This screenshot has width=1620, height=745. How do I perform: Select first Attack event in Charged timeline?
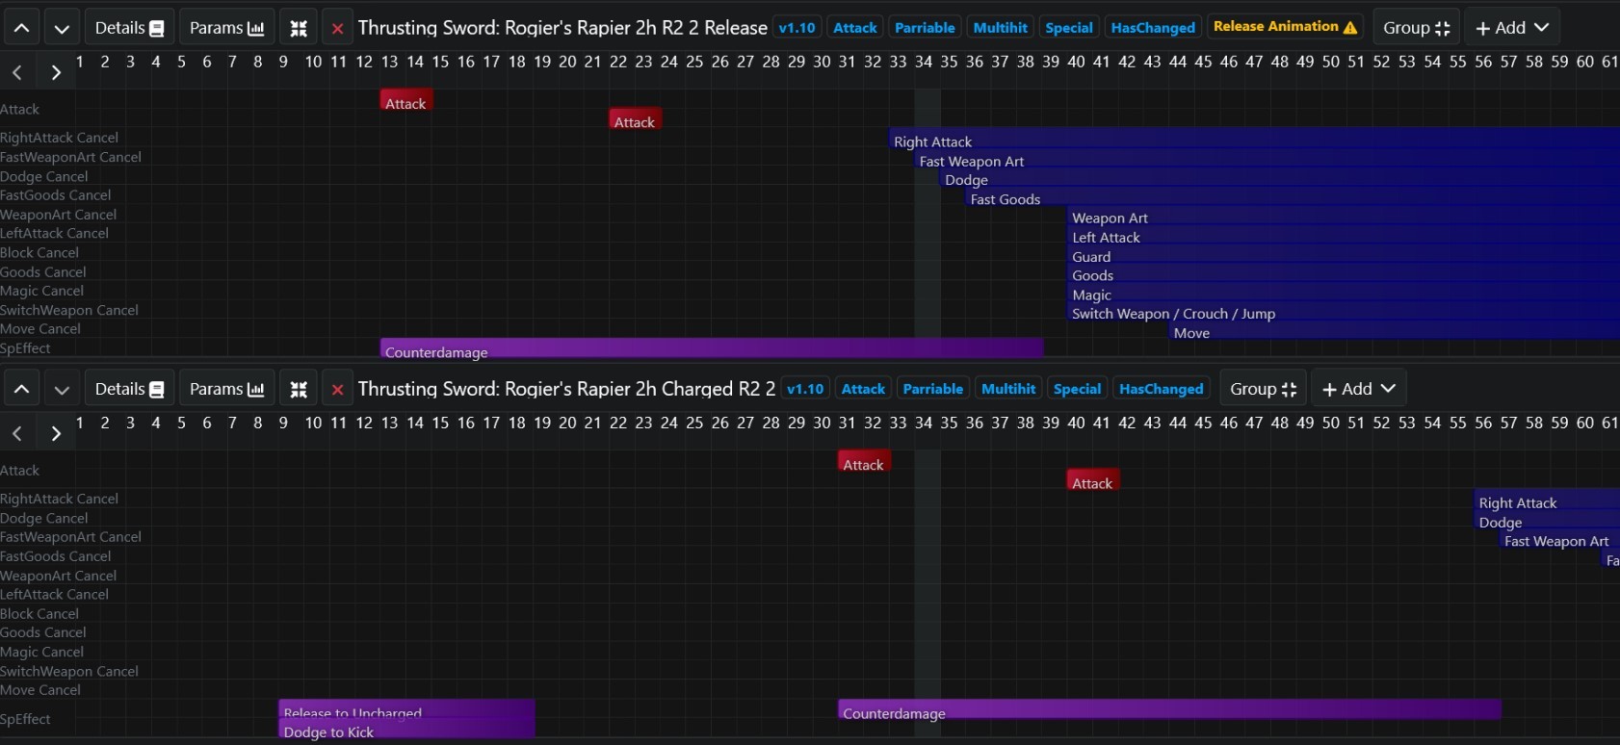click(x=864, y=461)
